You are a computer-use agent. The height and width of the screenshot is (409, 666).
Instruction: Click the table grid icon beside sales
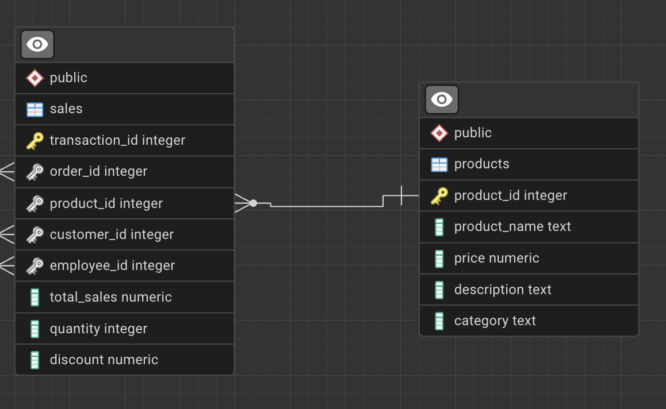35,109
